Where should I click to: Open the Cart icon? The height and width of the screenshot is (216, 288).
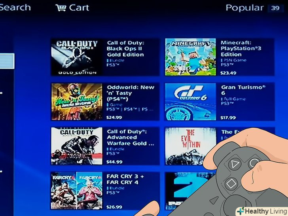(x=61, y=8)
